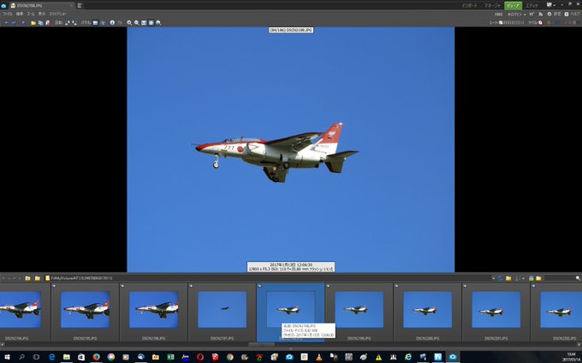Click the red delete toolbar icon
Screen dimensions: 582x363
[x=48, y=23]
